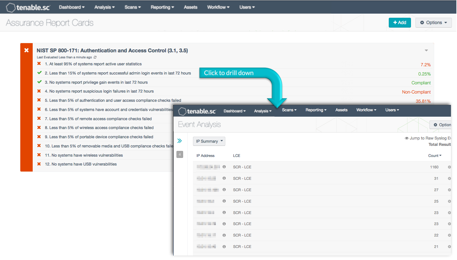Open the Analysis menu in main top bar

point(104,7)
